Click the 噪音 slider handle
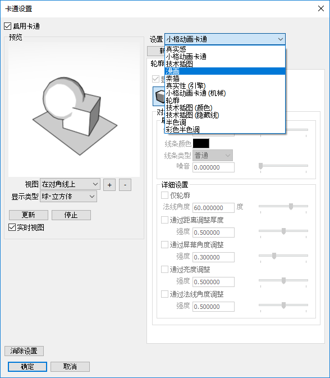The image size is (330, 378). coord(260,166)
